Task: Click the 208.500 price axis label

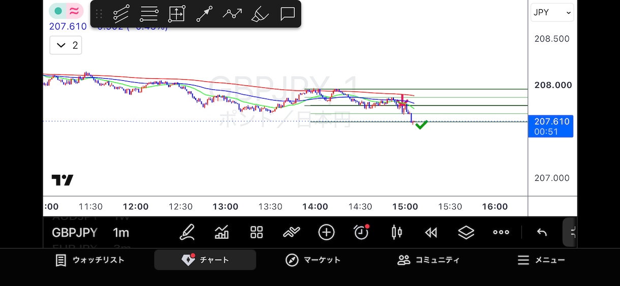Action: pyautogui.click(x=552, y=39)
